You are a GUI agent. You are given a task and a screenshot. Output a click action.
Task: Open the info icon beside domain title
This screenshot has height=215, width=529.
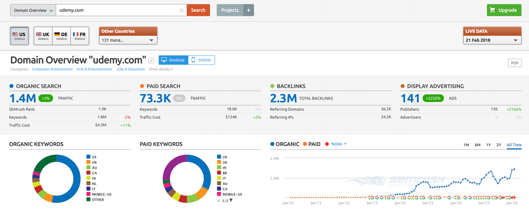pyautogui.click(x=151, y=61)
